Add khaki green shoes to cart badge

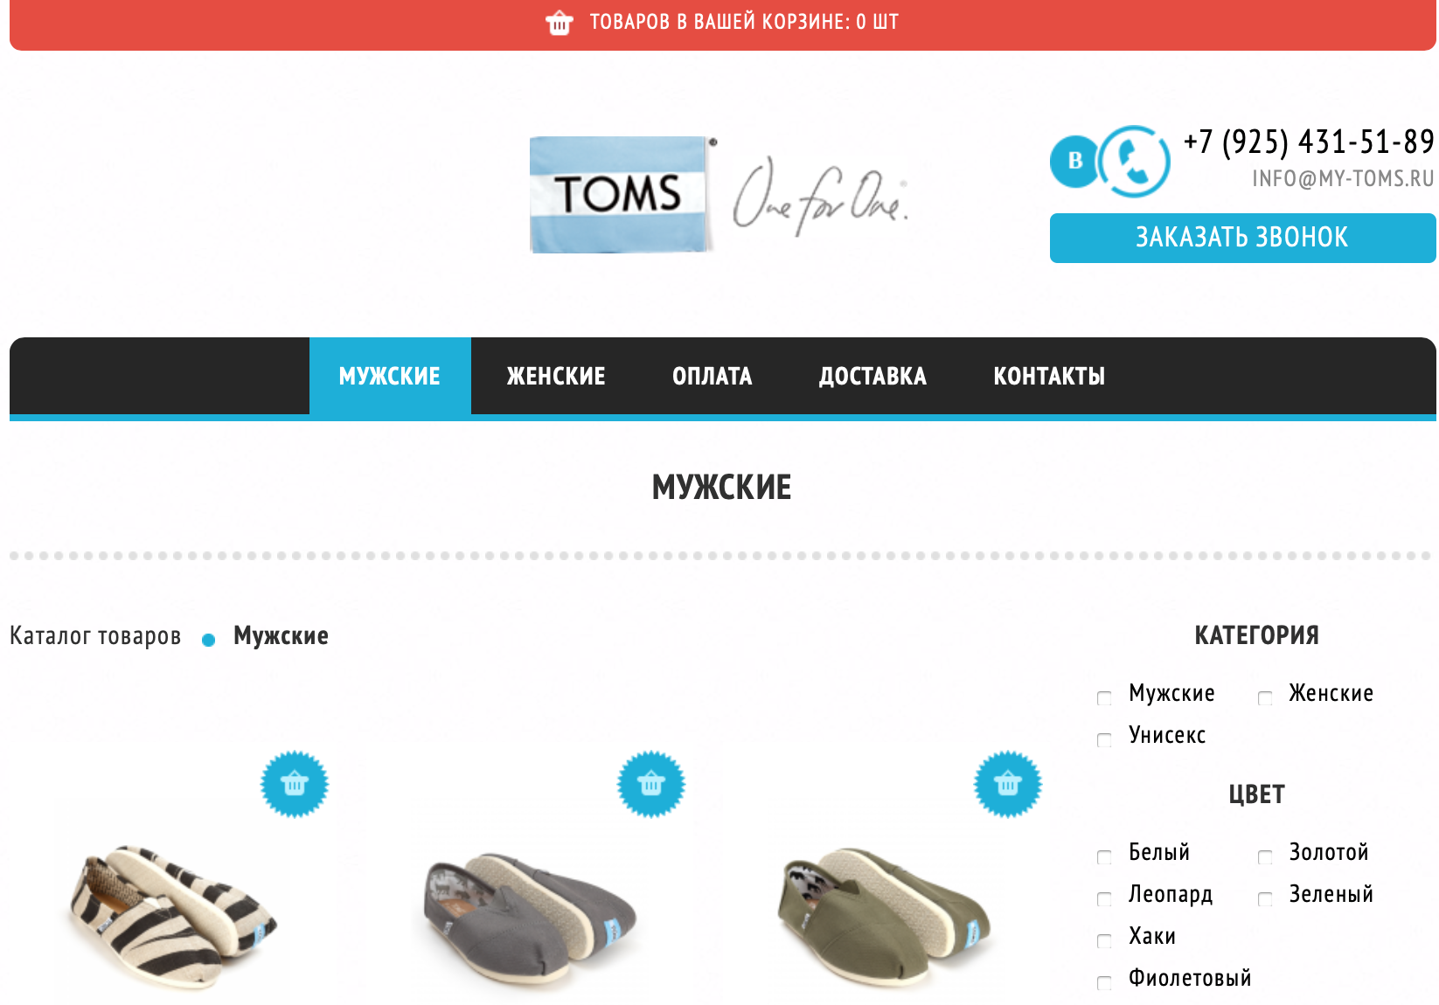point(1008,784)
